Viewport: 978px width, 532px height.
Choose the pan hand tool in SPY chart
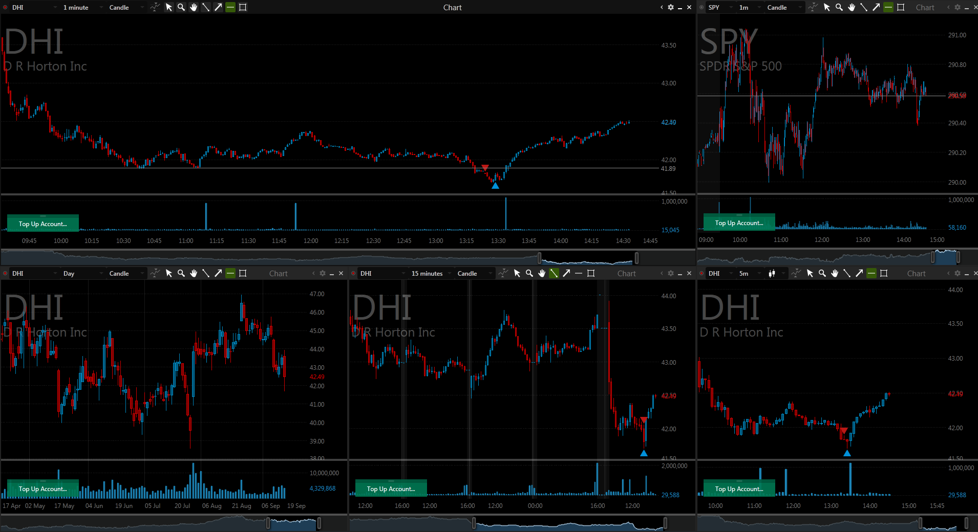coord(852,7)
